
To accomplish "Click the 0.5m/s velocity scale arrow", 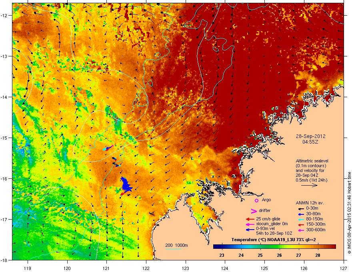I will pos(309,185).
